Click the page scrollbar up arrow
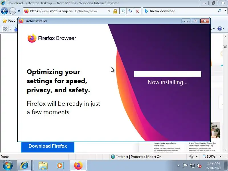The image size is (228, 171). [x=225, y=37]
